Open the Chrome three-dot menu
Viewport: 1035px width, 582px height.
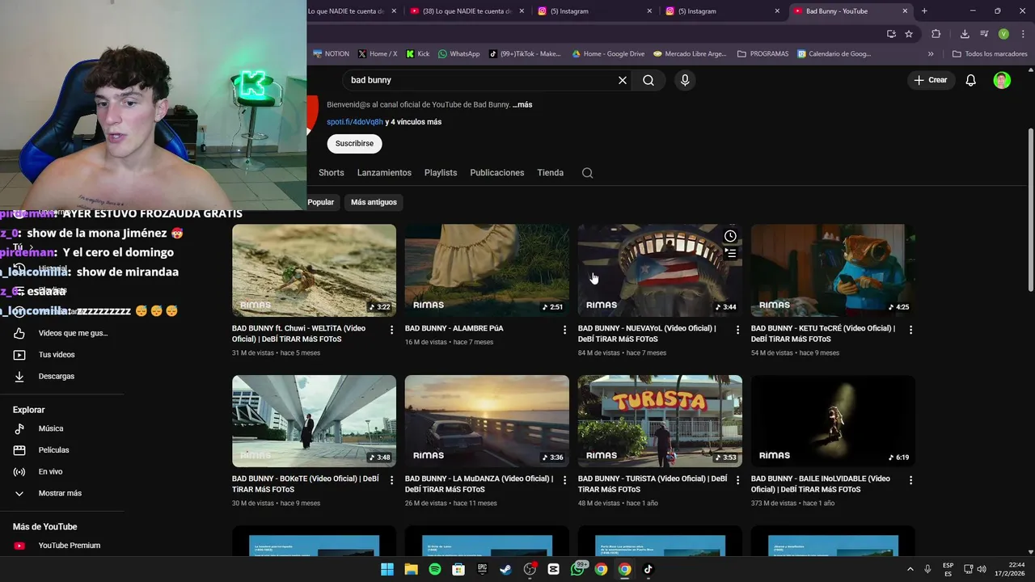tap(1023, 34)
